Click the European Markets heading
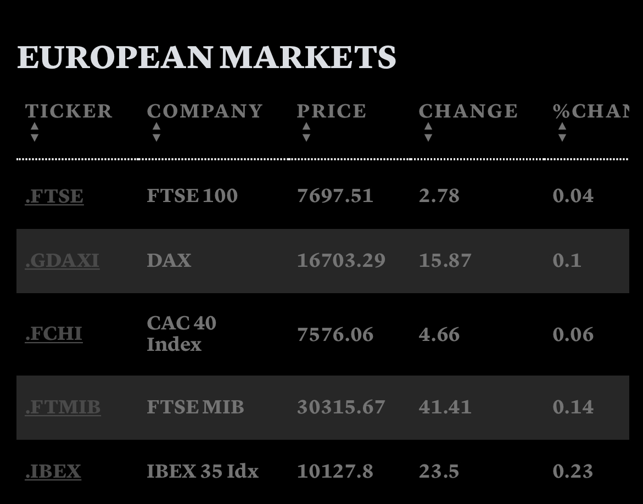This screenshot has width=643, height=504. [206, 57]
